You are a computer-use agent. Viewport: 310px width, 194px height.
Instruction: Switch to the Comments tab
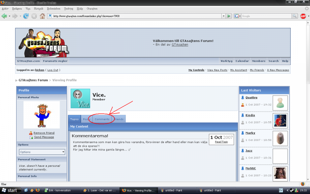tap(102, 119)
